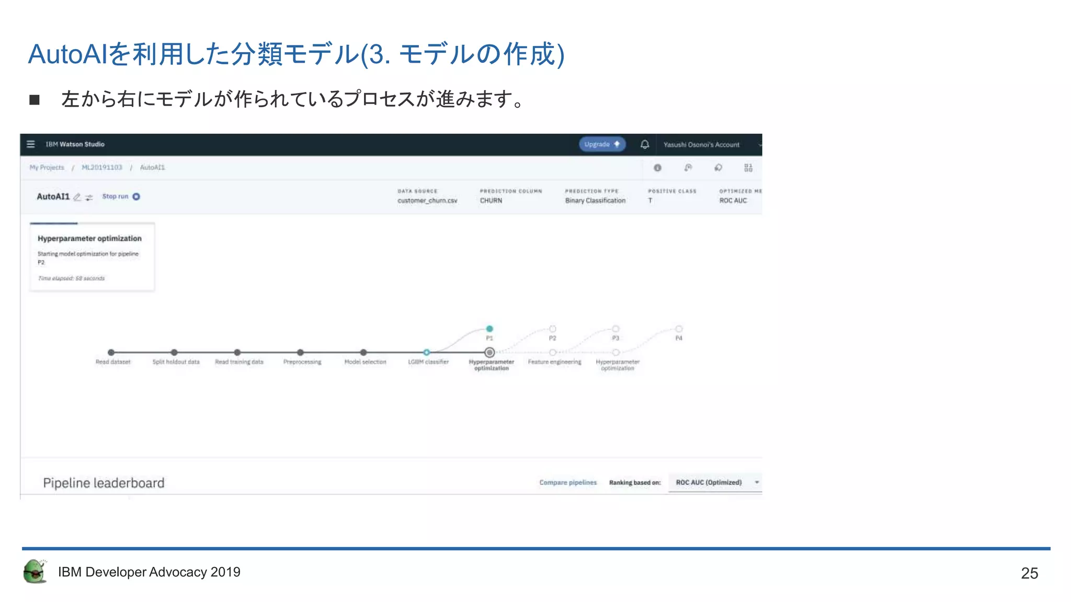The image size is (1071, 602).
Task: Stop the running experiment
Action: coord(115,196)
